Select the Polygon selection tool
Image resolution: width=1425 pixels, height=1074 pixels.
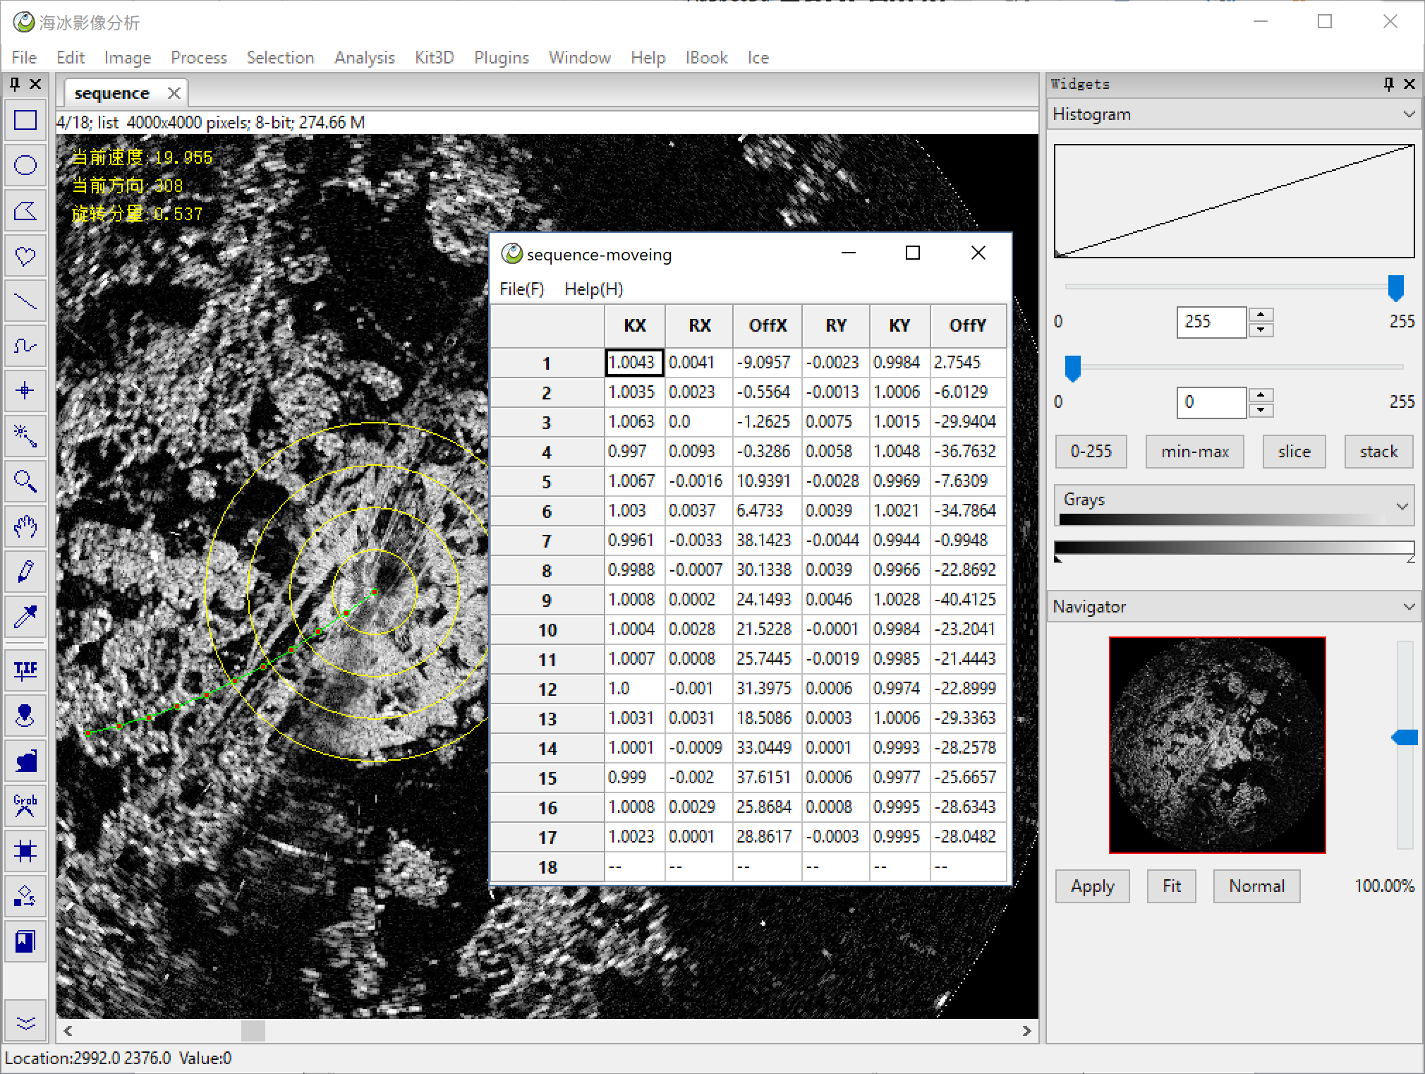25,211
